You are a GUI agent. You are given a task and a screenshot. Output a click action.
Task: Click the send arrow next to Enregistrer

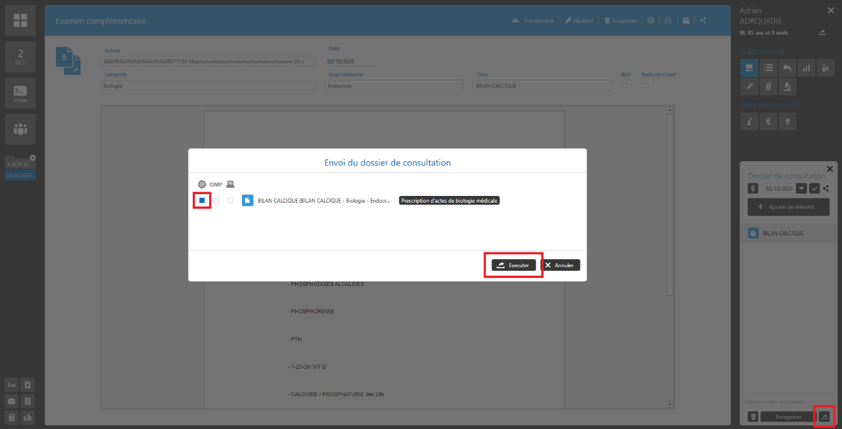824,417
